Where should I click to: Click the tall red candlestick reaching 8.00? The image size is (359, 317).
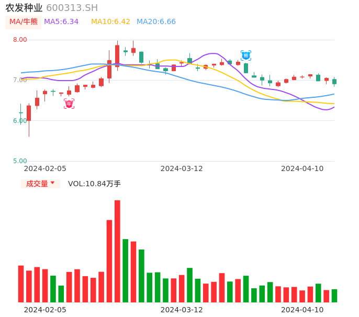[117, 55]
